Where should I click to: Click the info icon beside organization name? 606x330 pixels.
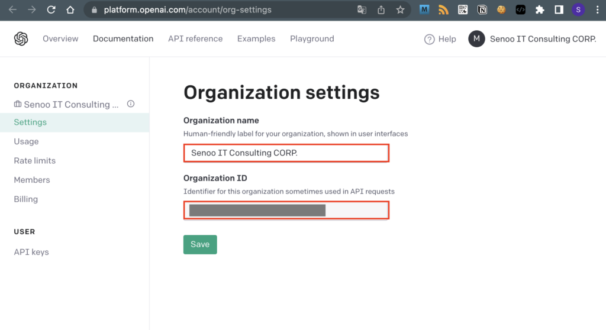[131, 103]
